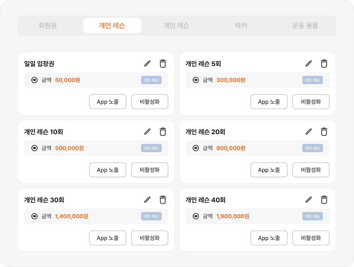Click trash icon on 개인 레슨 30회 card
The width and height of the screenshot is (354, 267).
(x=163, y=200)
